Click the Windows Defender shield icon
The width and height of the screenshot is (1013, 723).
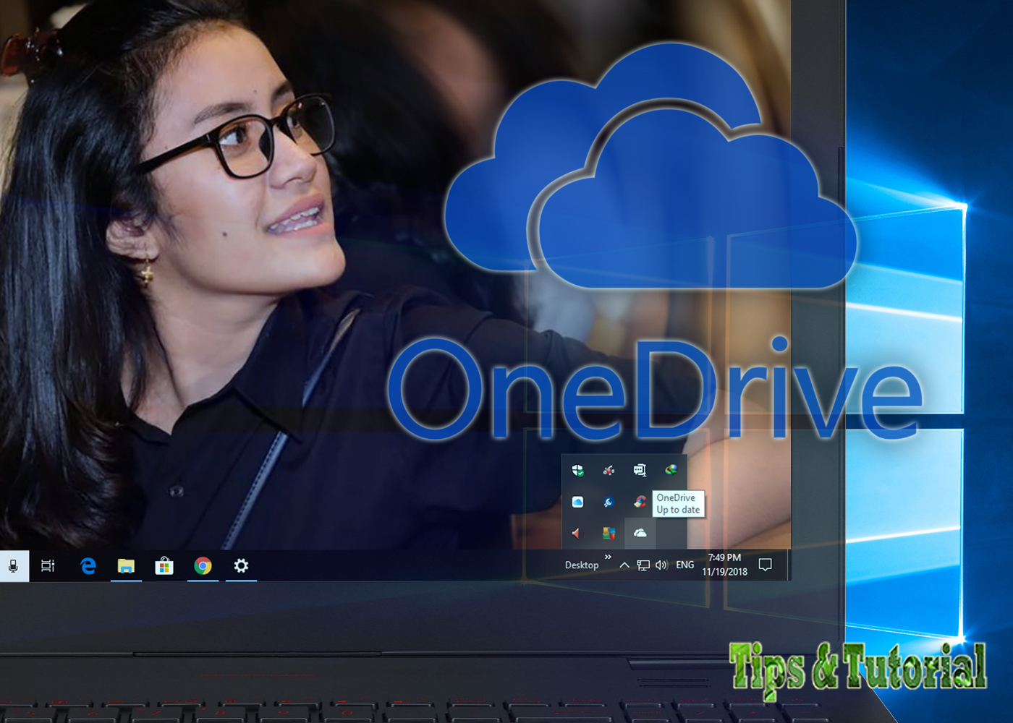[x=576, y=471]
